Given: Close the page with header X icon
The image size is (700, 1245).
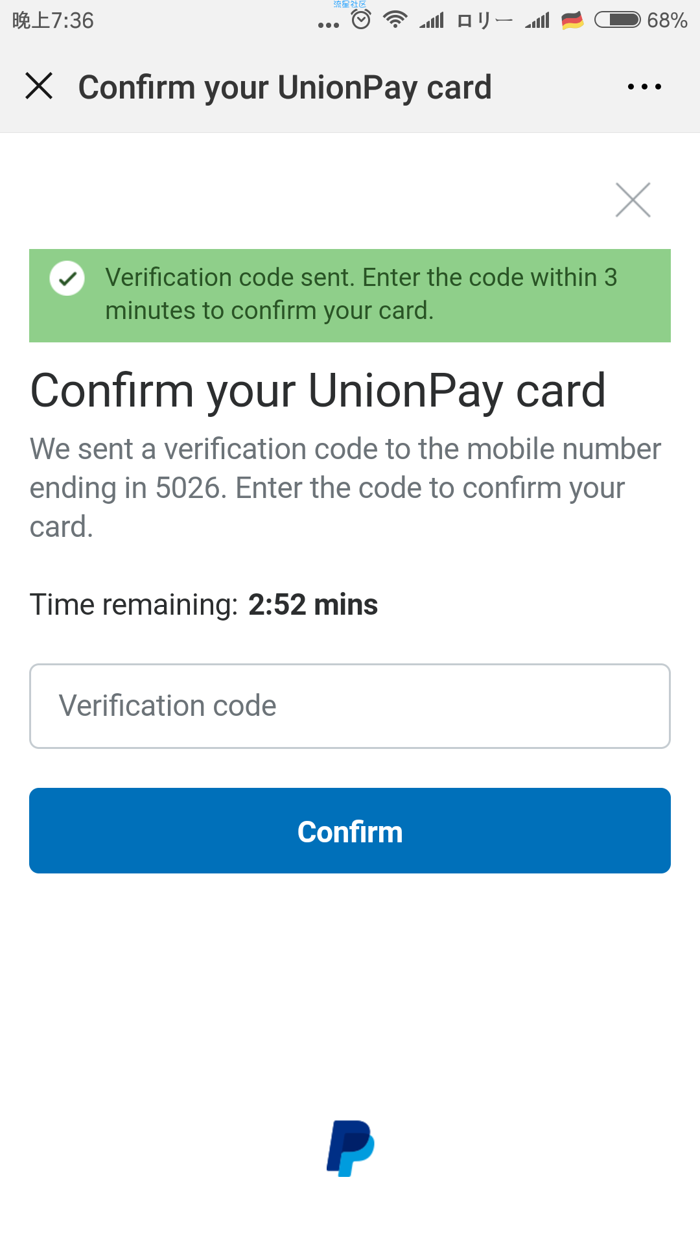Looking at the screenshot, I should click(39, 86).
